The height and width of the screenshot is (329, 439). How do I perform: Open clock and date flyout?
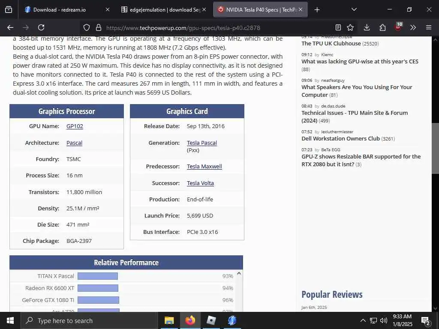(x=402, y=320)
